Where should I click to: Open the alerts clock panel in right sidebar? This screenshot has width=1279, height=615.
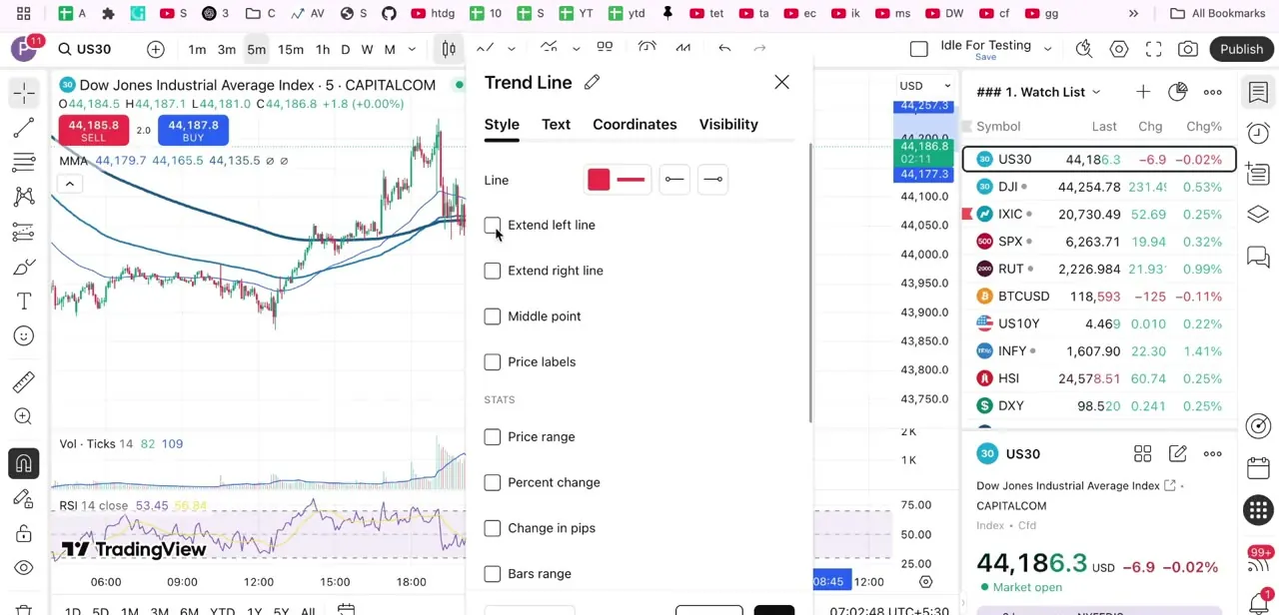(1258, 133)
